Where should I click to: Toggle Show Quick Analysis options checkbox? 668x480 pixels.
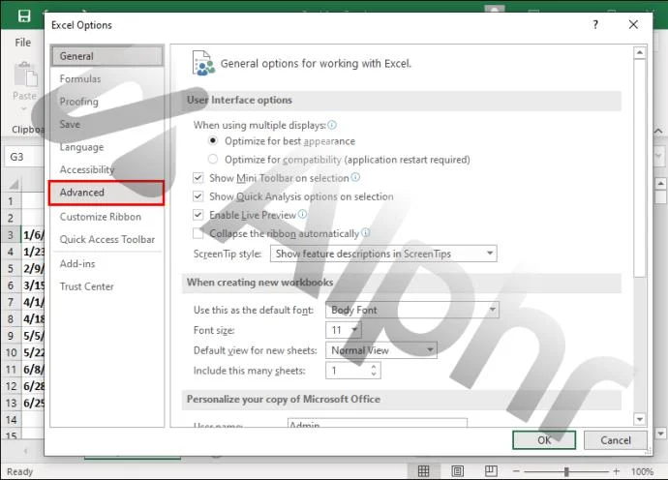click(198, 196)
